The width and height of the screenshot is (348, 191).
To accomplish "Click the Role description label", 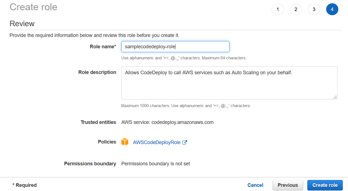I will tap(97, 72).
